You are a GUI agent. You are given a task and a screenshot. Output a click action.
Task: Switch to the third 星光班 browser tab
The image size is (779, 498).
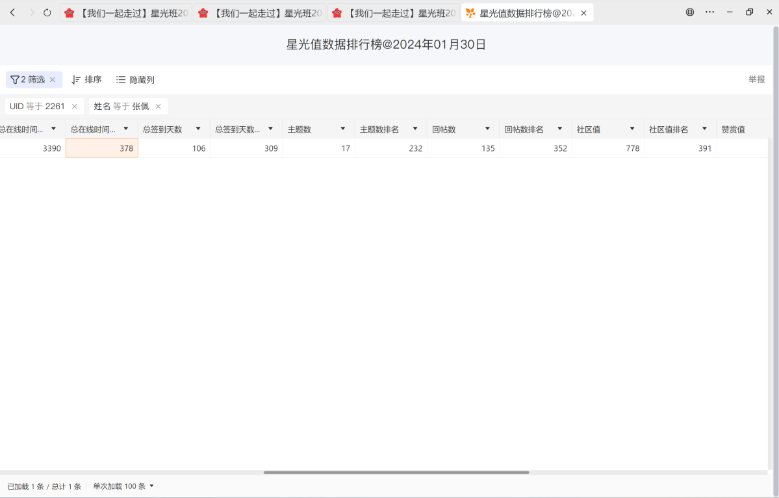pyautogui.click(x=394, y=13)
